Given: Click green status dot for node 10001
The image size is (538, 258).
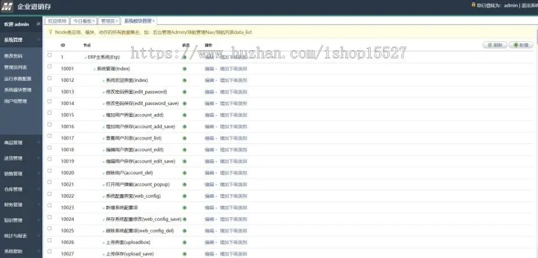Looking at the screenshot, I should point(185,69).
